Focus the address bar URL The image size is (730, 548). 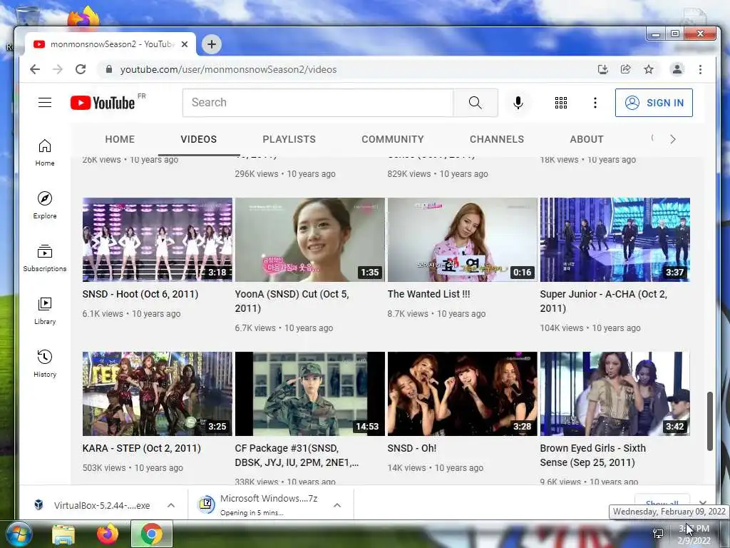click(228, 69)
